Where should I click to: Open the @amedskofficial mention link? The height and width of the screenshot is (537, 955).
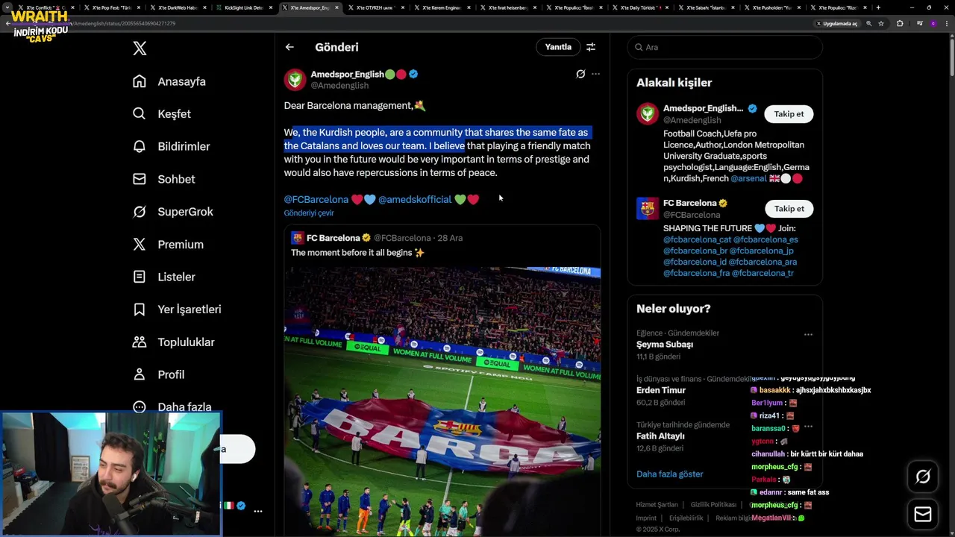(415, 199)
